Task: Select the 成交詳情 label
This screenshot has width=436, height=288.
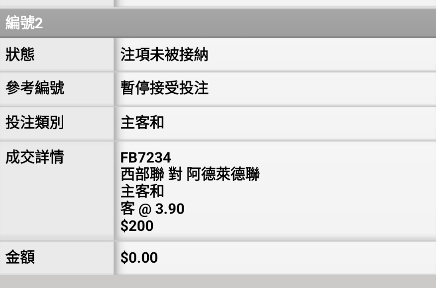Action: click(x=35, y=157)
